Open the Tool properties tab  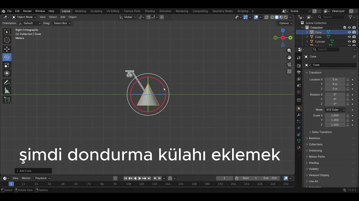pos(299,58)
